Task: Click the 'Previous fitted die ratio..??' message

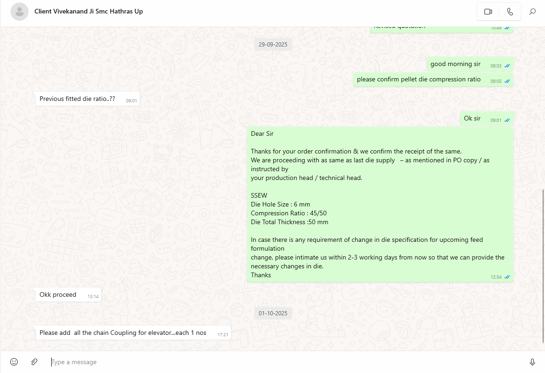Action: click(77, 99)
